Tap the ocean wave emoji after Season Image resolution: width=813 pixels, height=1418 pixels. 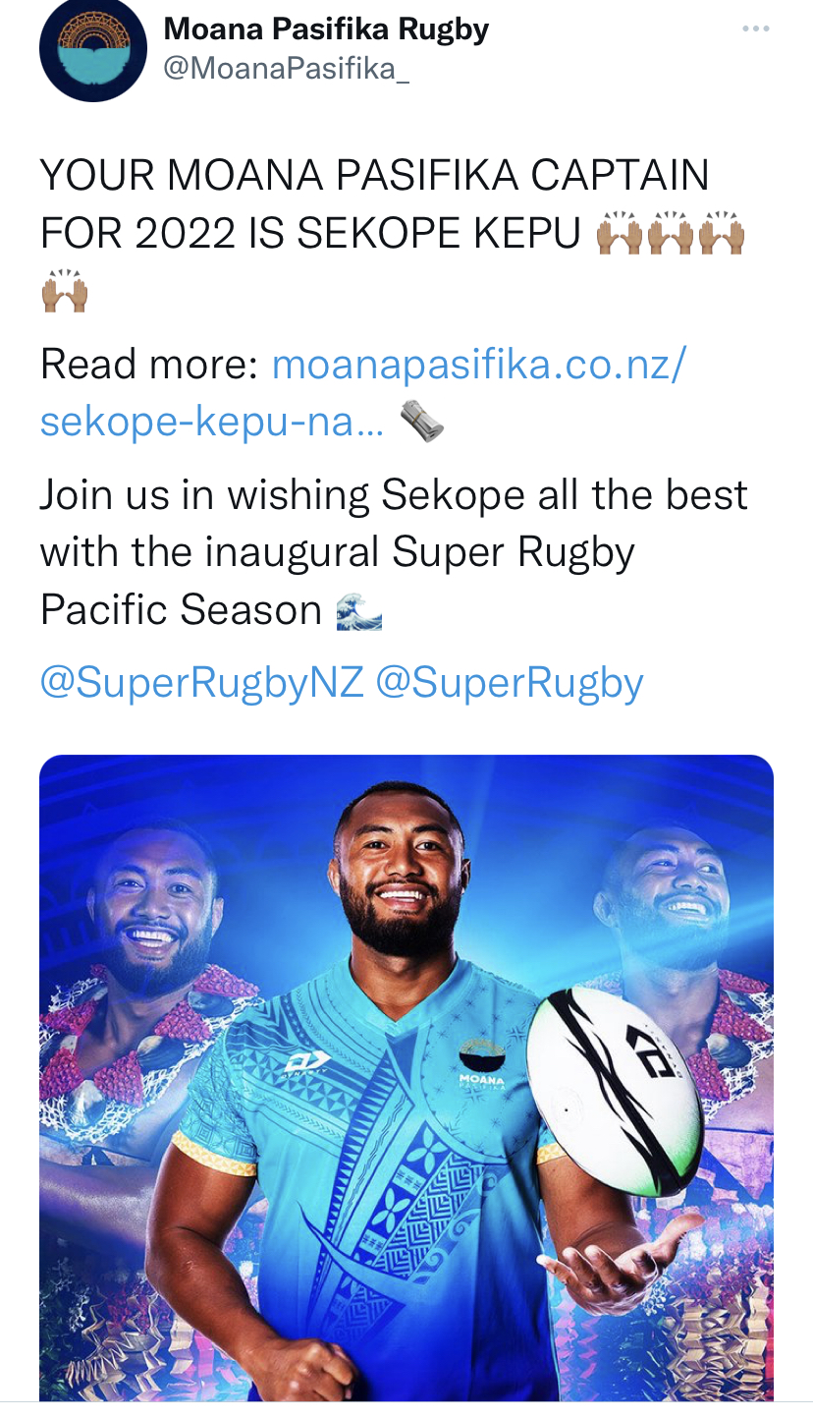358,611
